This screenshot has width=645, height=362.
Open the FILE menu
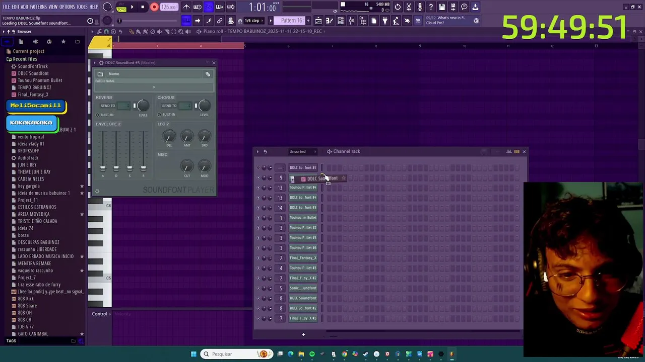[7, 7]
